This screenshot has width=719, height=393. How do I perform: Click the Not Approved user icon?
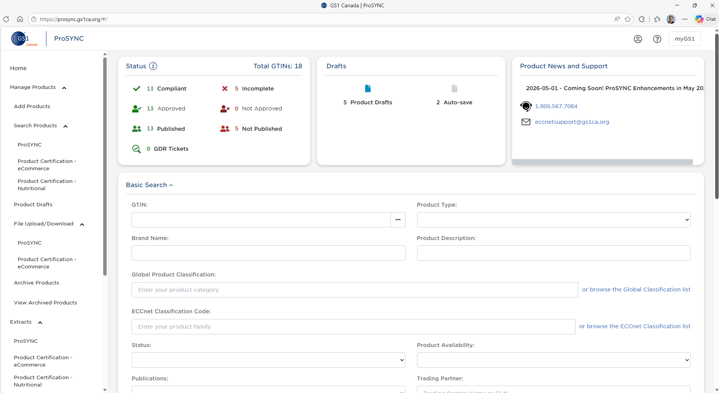[225, 109]
